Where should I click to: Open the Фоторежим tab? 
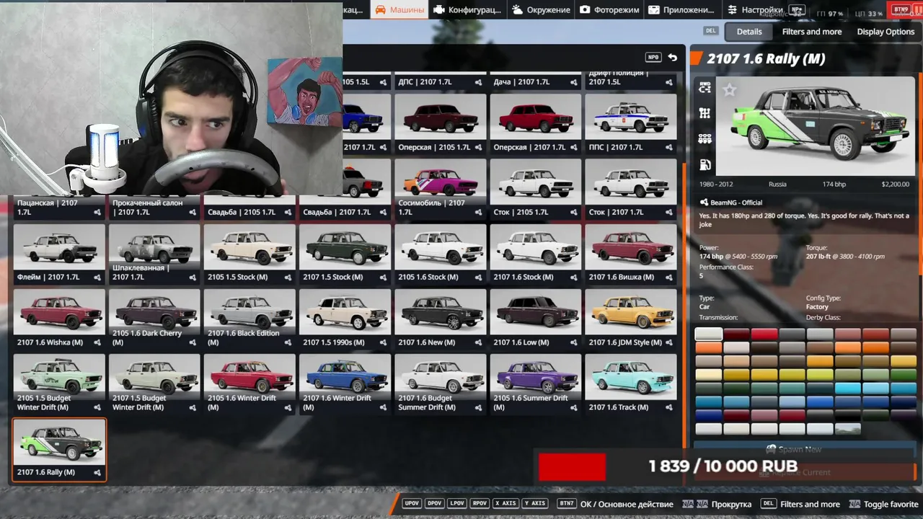click(609, 10)
